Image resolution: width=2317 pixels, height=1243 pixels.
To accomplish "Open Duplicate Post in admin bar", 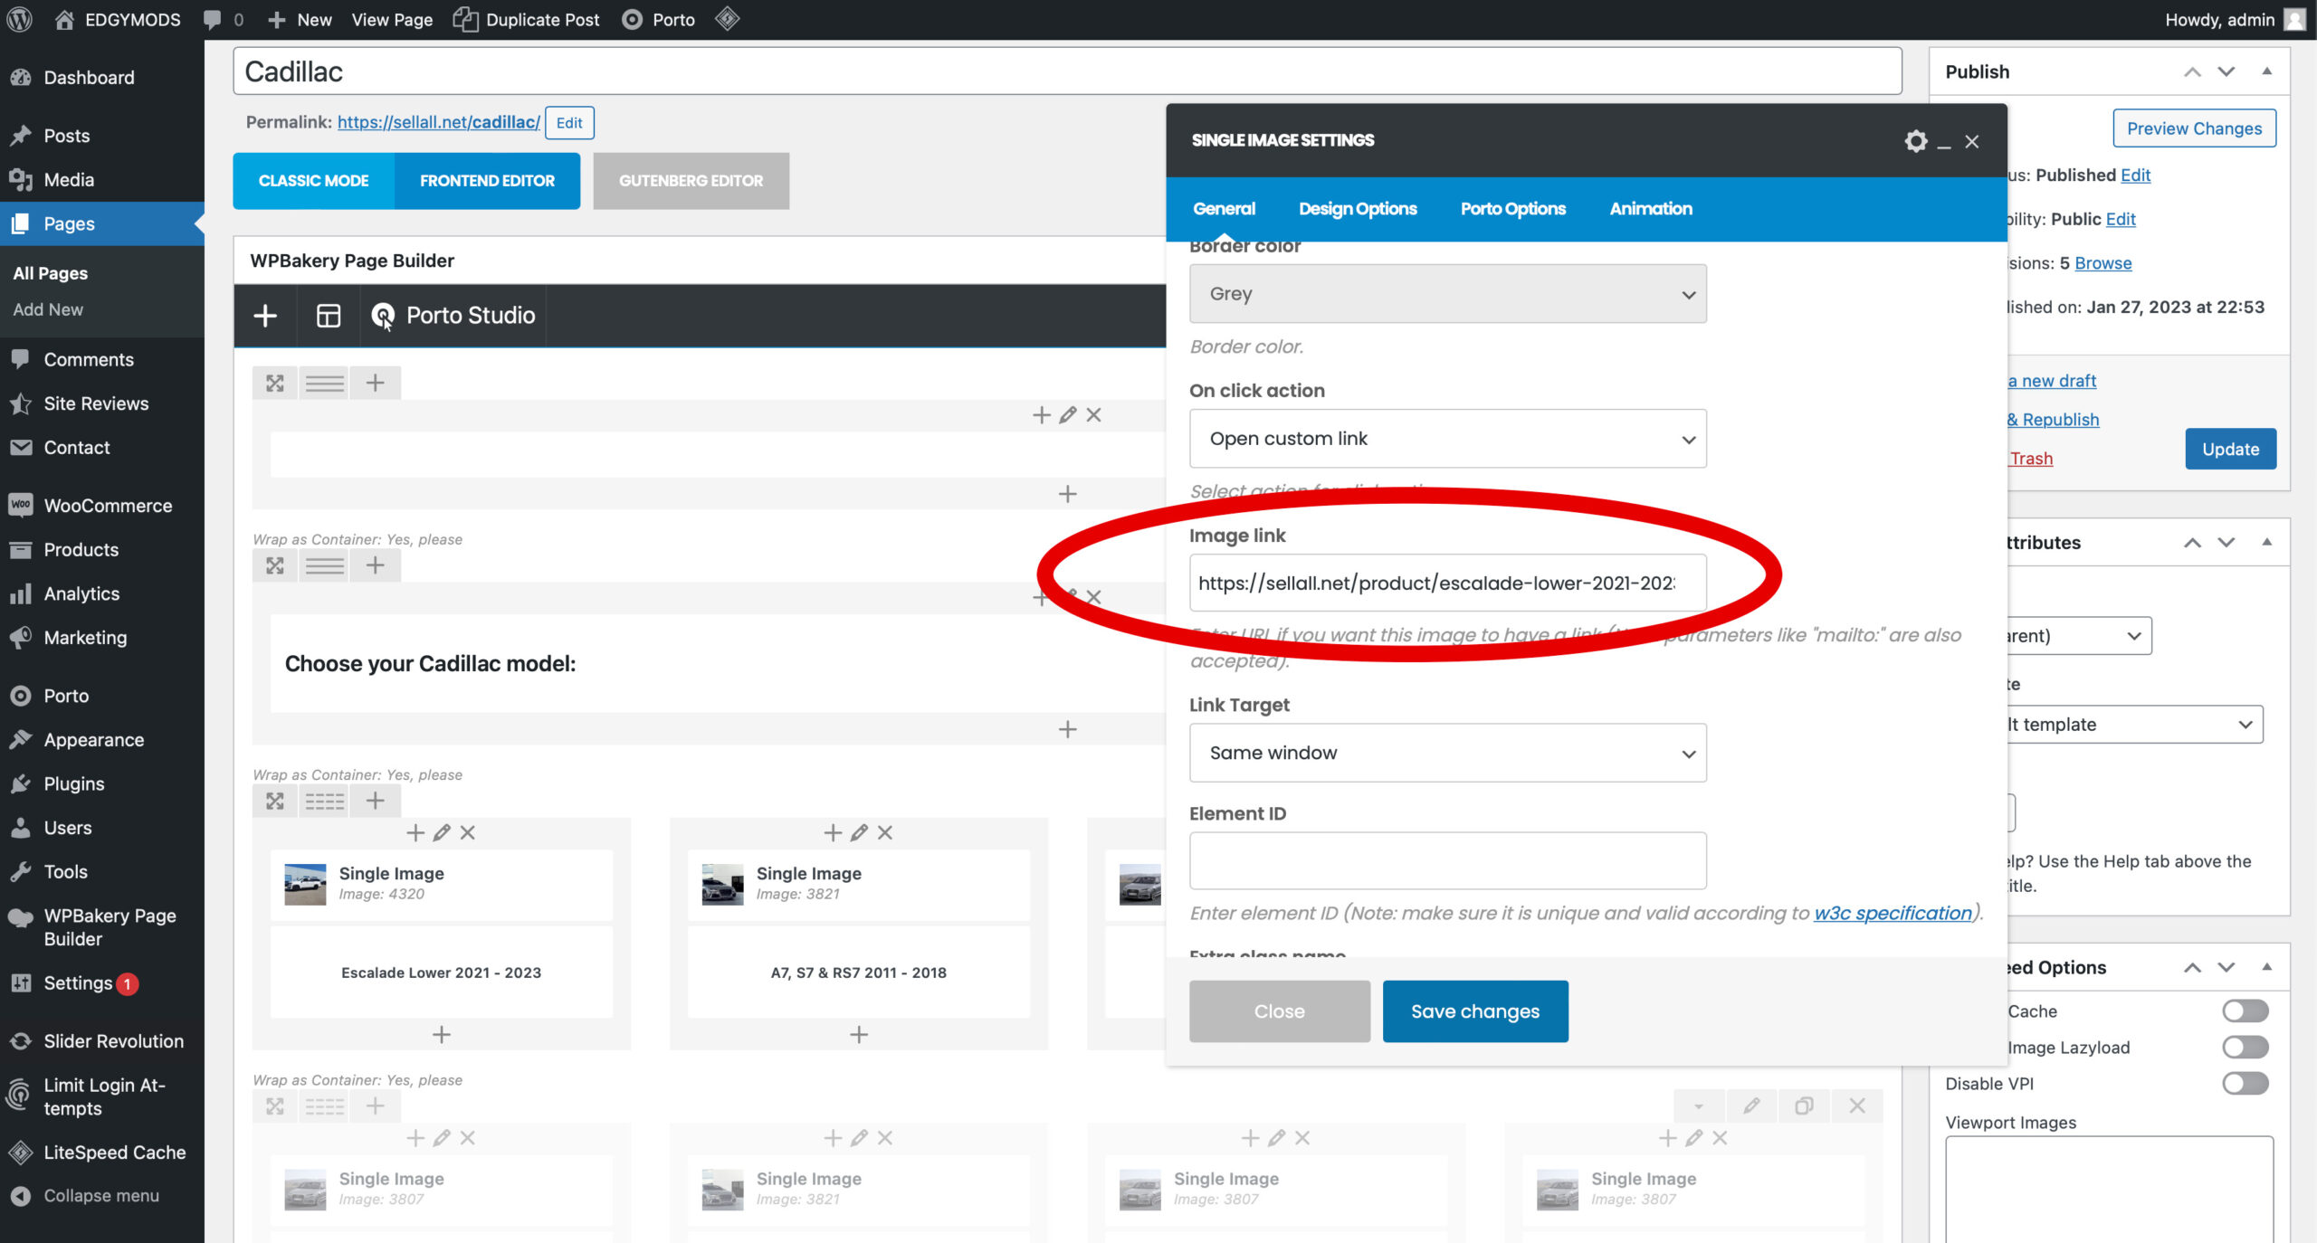I will (x=527, y=19).
